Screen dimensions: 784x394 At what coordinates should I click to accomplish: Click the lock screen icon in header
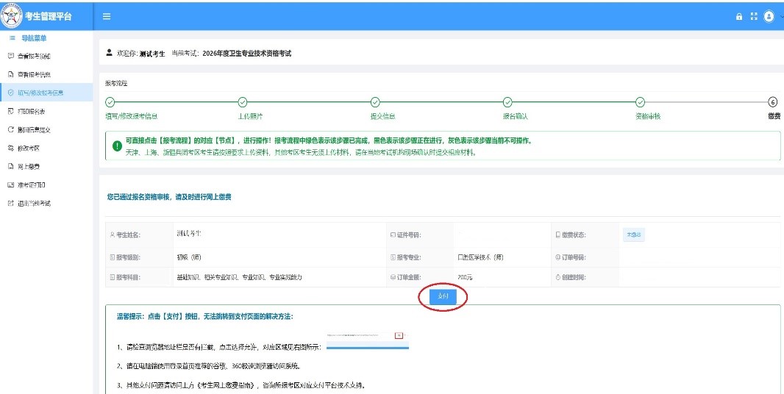click(739, 16)
